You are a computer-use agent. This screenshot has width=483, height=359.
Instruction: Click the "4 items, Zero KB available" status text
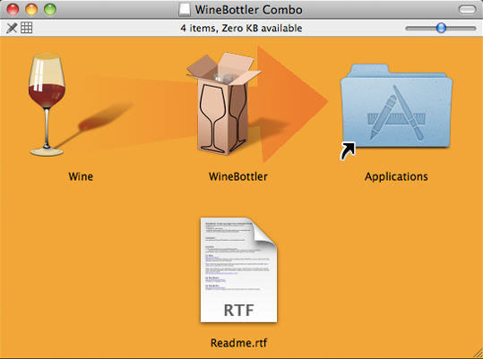click(x=241, y=29)
